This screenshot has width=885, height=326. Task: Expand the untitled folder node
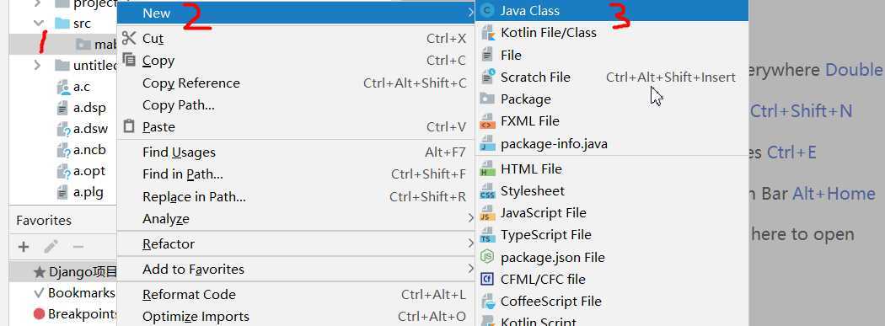pyautogui.click(x=37, y=66)
